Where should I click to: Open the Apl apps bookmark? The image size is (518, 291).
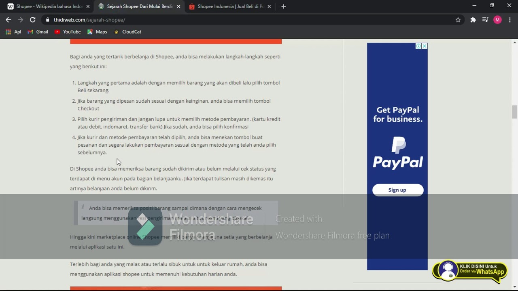pyautogui.click(x=13, y=32)
